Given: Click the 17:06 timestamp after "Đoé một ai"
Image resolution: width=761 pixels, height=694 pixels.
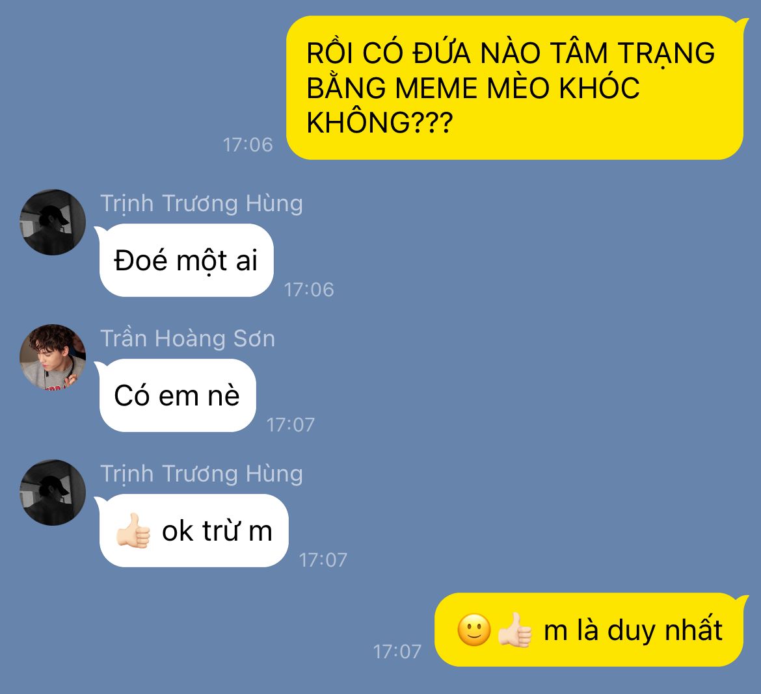Looking at the screenshot, I should point(309,290).
